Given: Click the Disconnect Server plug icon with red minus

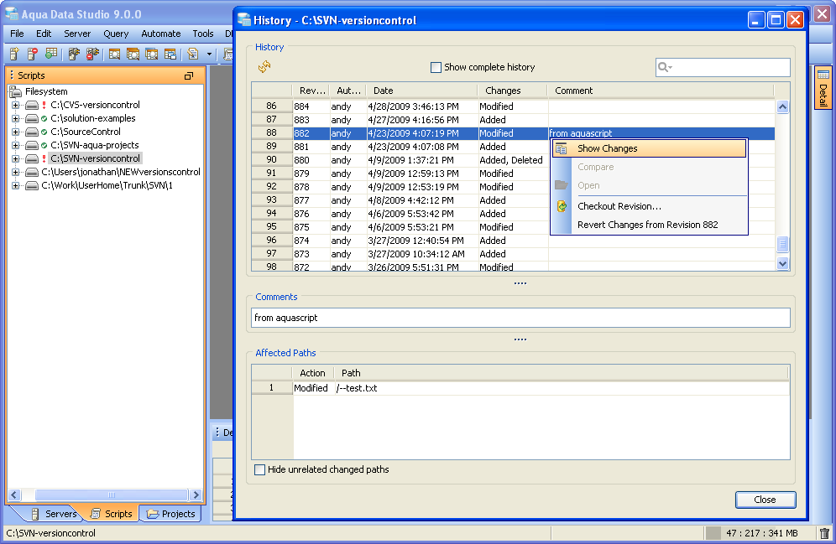Looking at the screenshot, I should [93, 54].
